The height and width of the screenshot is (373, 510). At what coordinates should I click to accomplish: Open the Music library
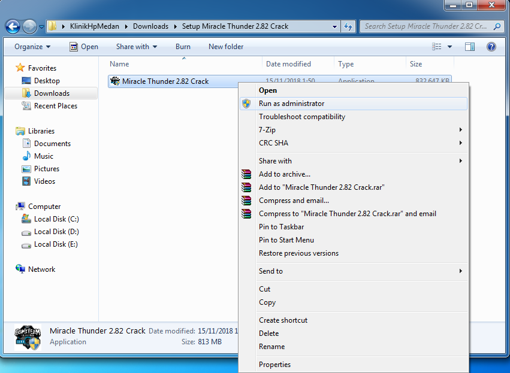click(x=38, y=156)
